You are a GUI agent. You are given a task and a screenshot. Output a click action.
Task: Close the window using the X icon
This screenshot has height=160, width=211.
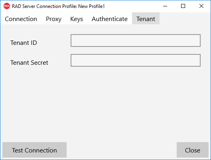201,6
